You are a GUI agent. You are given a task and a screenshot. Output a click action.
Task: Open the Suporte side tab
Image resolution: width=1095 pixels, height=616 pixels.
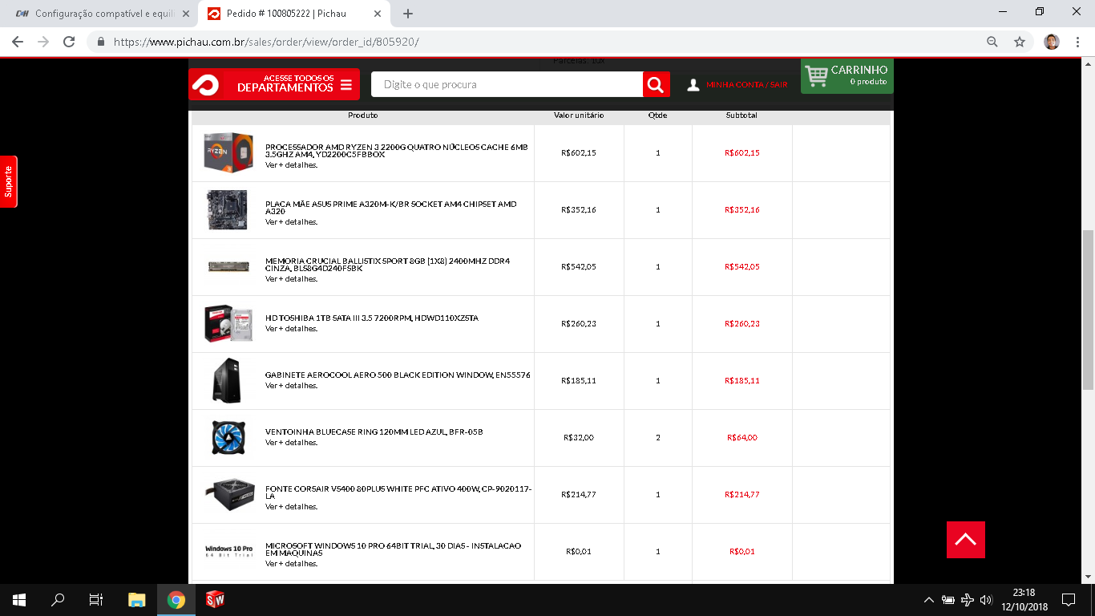tap(8, 181)
